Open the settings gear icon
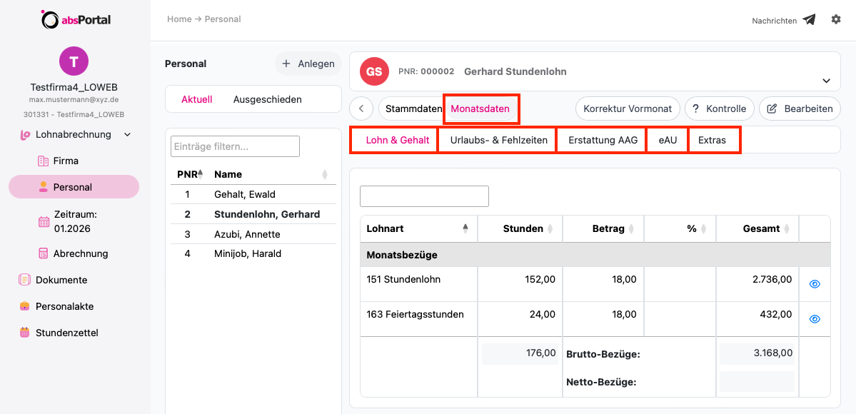The height and width of the screenshot is (414, 856). (x=836, y=19)
